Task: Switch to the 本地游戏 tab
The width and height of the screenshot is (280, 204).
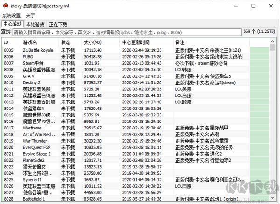Action: coord(35,24)
